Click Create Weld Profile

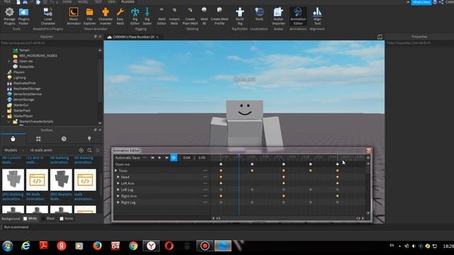[x=219, y=16]
